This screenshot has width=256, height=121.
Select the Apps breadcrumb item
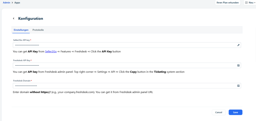[17, 2]
